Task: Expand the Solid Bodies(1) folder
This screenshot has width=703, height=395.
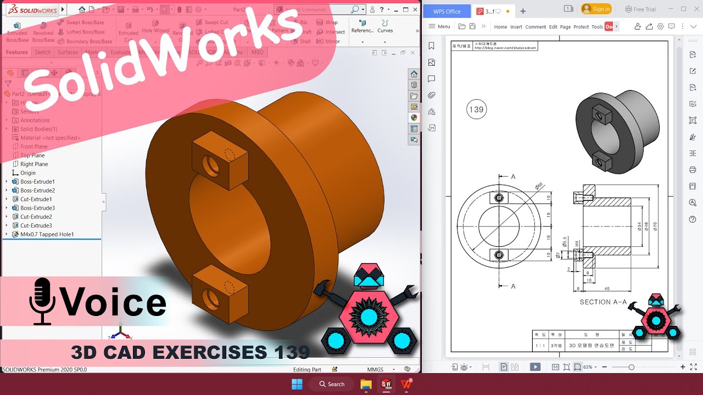Action: point(7,129)
